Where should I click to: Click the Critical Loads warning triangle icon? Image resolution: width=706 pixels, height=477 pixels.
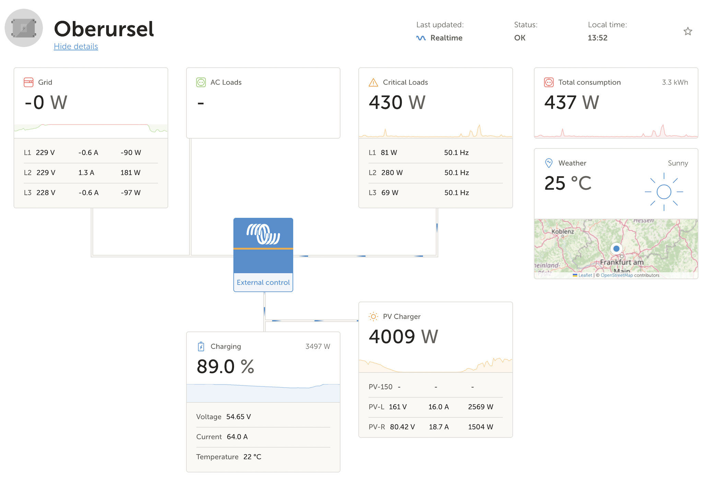coord(373,82)
